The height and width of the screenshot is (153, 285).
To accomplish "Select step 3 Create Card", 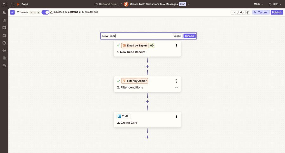I will click(127, 123).
